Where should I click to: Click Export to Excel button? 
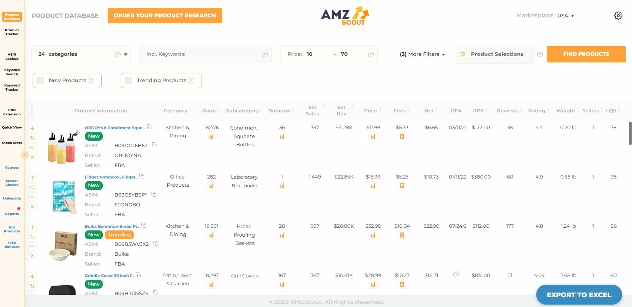[579, 295]
